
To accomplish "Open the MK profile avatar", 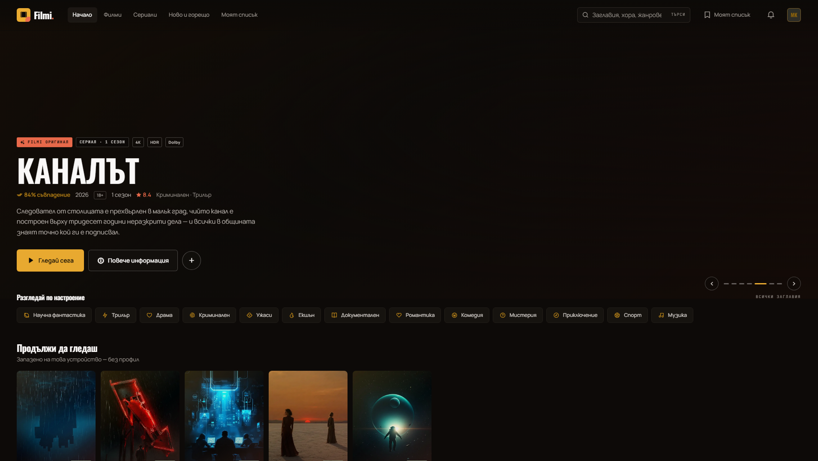I will [794, 15].
